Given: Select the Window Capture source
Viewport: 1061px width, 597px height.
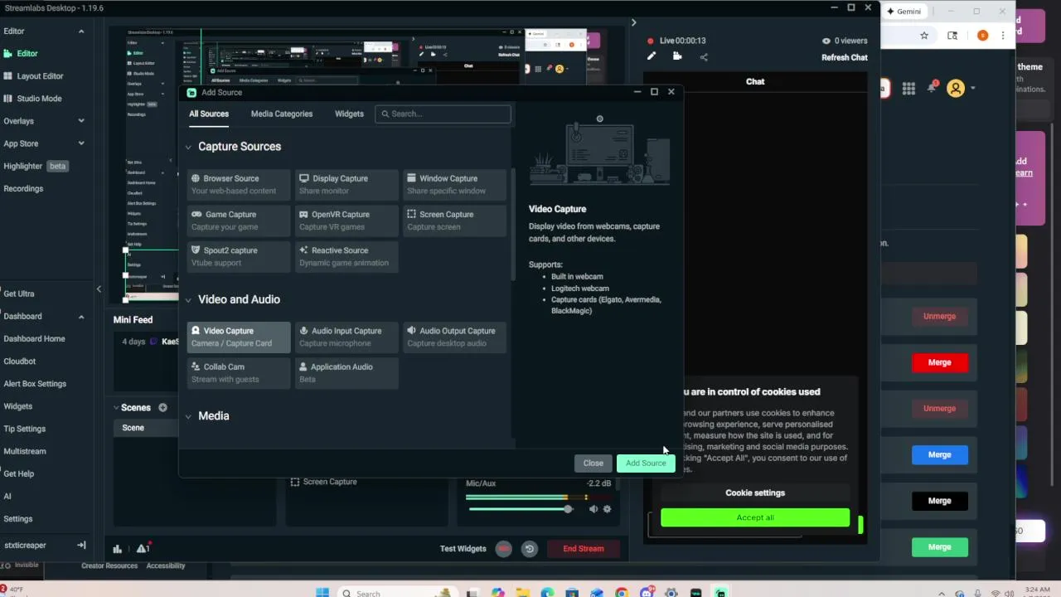Looking at the screenshot, I should 454,184.
